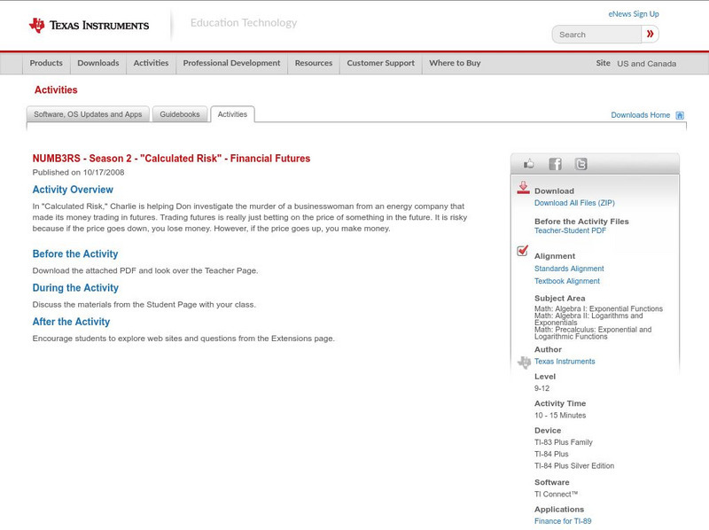Switch to Software, OS Updates and Apps tab
Image resolution: width=709 pixels, height=530 pixels.
tap(88, 114)
